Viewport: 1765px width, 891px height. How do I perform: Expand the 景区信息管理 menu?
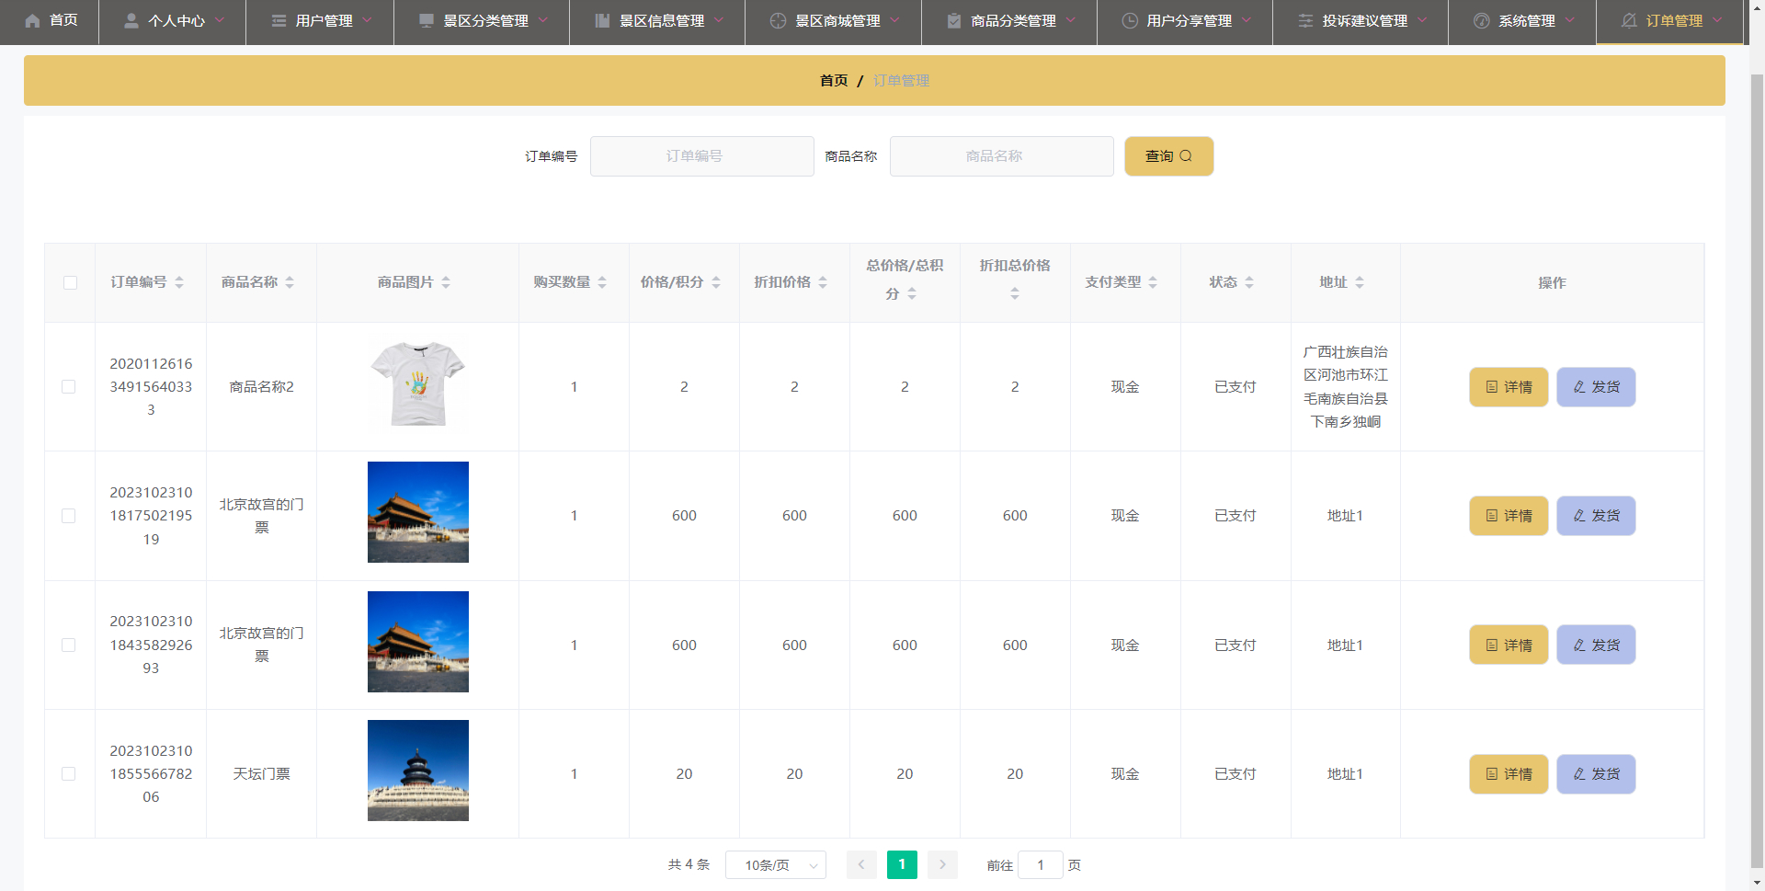657,20
